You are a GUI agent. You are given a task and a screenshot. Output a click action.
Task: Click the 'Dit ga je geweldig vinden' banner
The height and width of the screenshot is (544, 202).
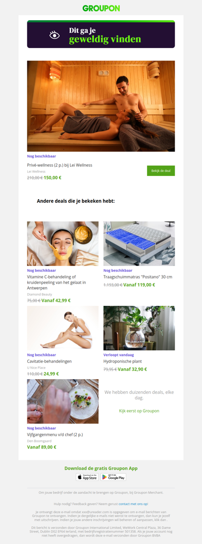pyautogui.click(x=101, y=34)
